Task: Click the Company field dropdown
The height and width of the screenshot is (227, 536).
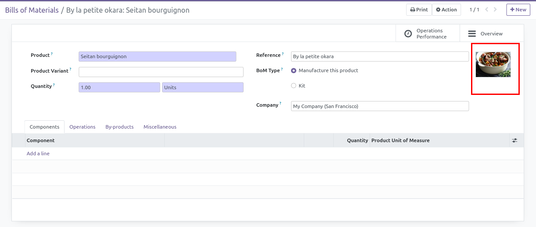Action: pos(380,106)
